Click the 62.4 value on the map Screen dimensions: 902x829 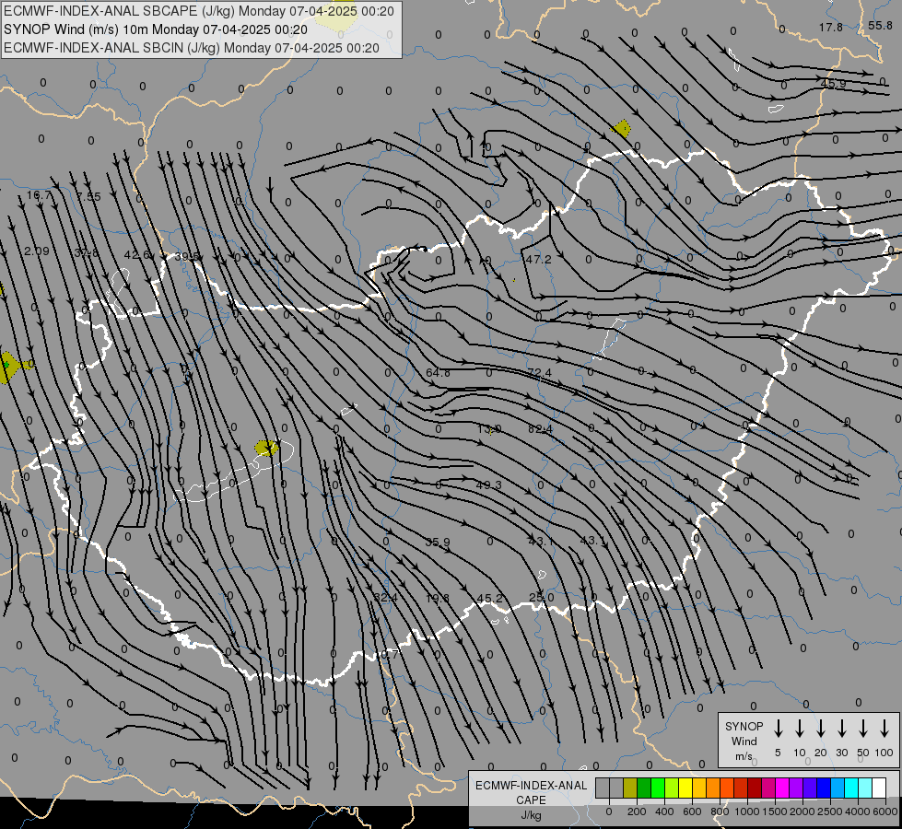tap(540, 429)
